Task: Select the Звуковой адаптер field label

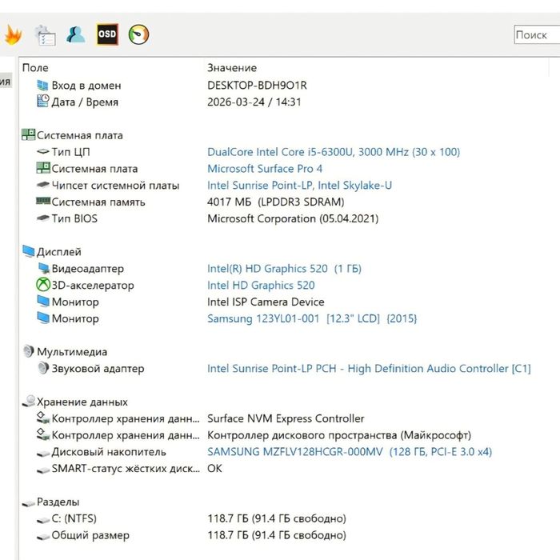Action: pos(98,368)
